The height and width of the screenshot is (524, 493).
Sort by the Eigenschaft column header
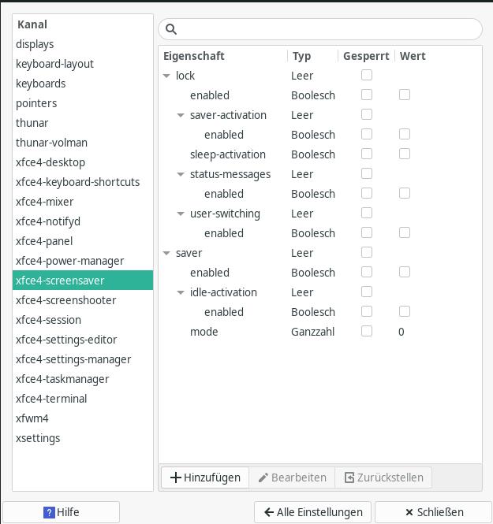tap(222, 56)
